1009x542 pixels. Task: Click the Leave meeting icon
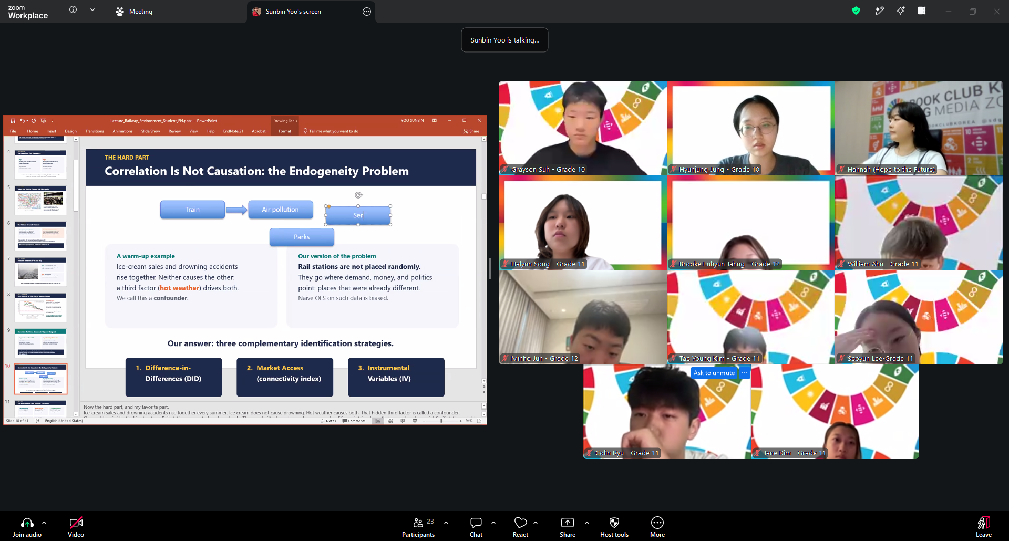(x=984, y=523)
